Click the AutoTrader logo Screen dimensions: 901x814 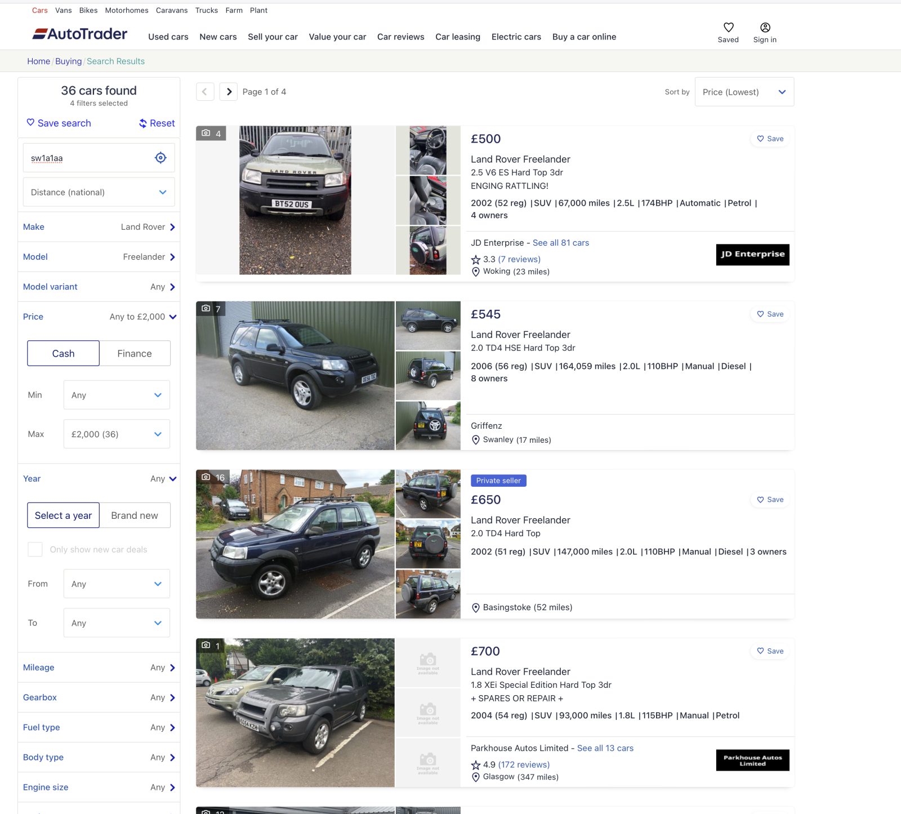(79, 34)
